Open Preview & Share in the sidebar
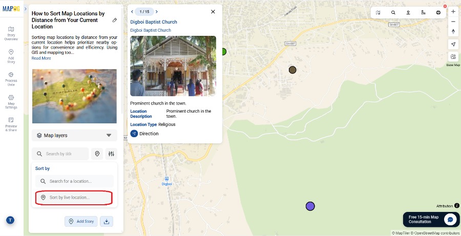The height and width of the screenshot is (236, 461). pyautogui.click(x=11, y=124)
